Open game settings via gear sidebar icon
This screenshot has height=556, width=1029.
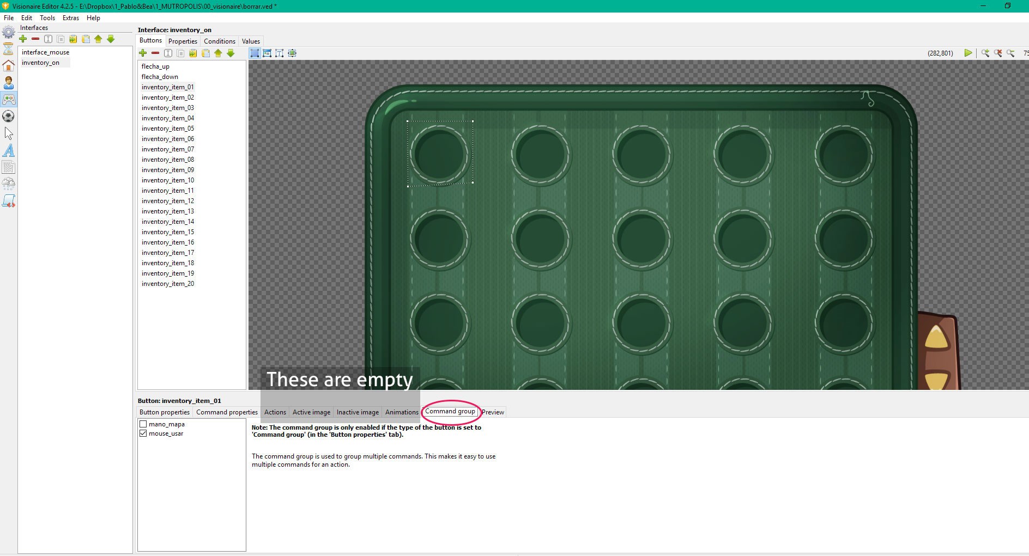9,32
